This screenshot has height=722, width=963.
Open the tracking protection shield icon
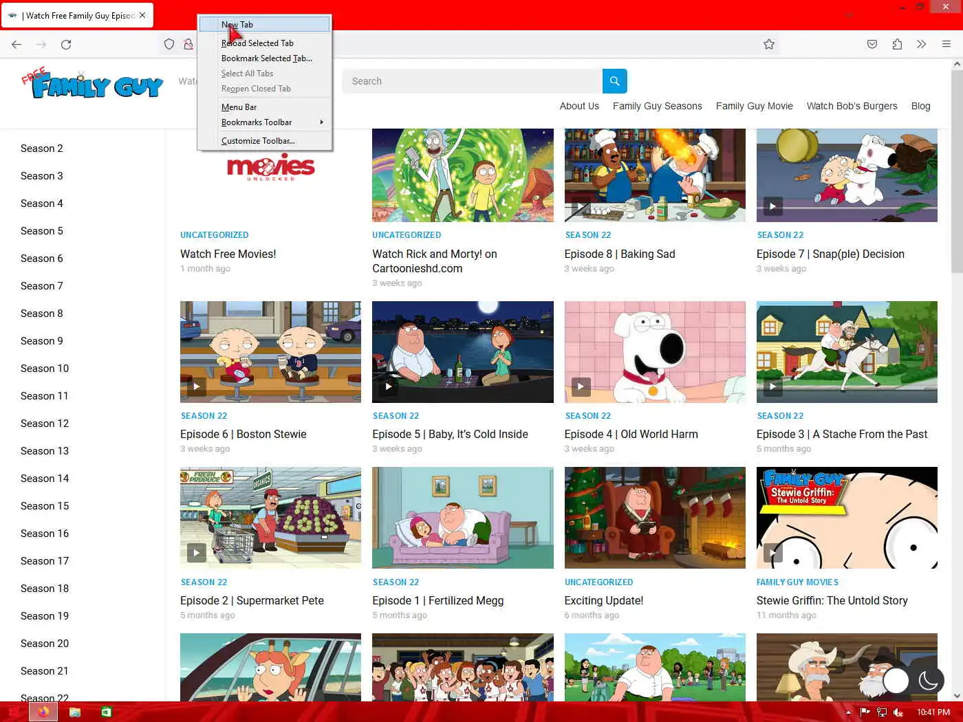pos(169,44)
